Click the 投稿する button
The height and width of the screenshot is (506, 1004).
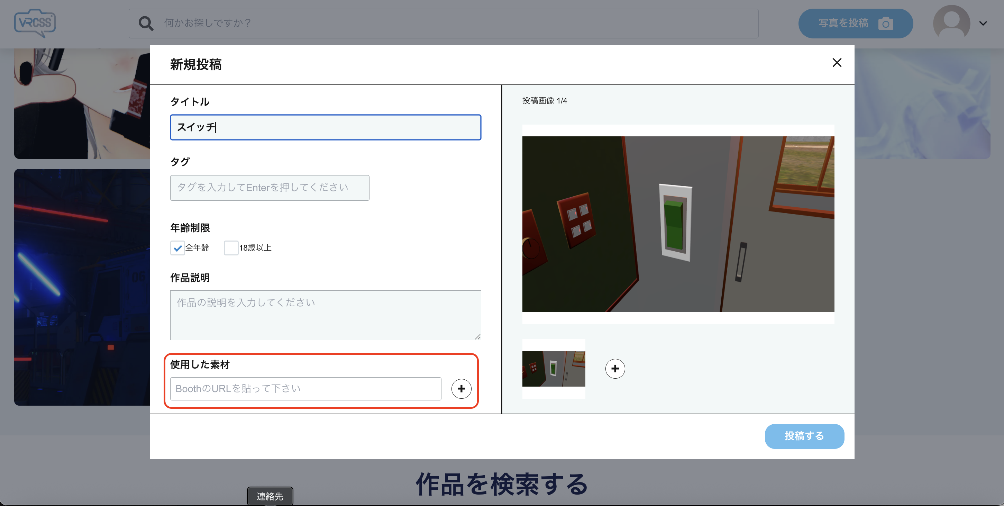804,436
